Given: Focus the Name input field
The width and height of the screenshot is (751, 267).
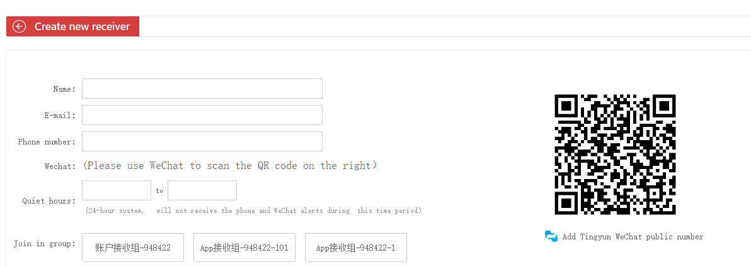Looking at the screenshot, I should (x=202, y=89).
